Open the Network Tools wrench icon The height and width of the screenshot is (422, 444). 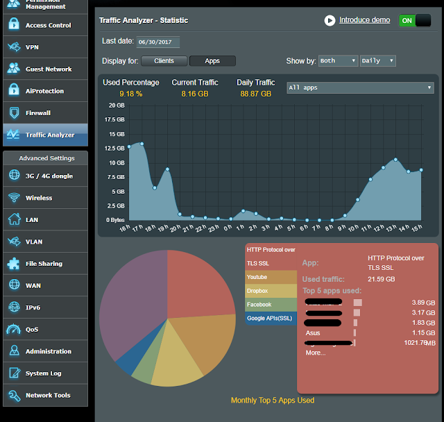coord(14,396)
